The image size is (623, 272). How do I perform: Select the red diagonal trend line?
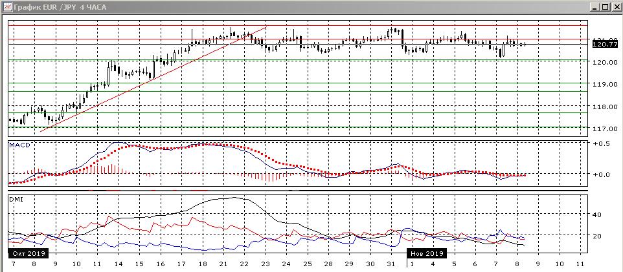click(x=130, y=89)
